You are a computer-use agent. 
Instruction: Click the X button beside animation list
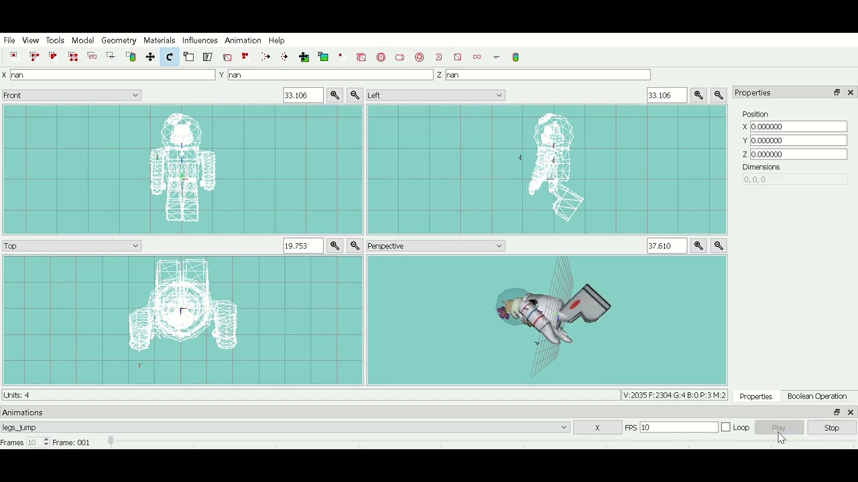click(597, 427)
